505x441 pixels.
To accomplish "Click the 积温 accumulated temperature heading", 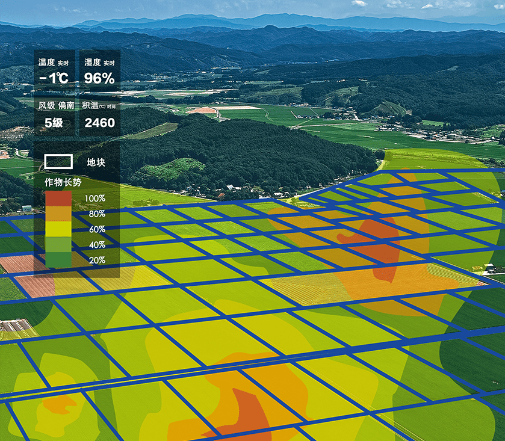I will pos(99,105).
